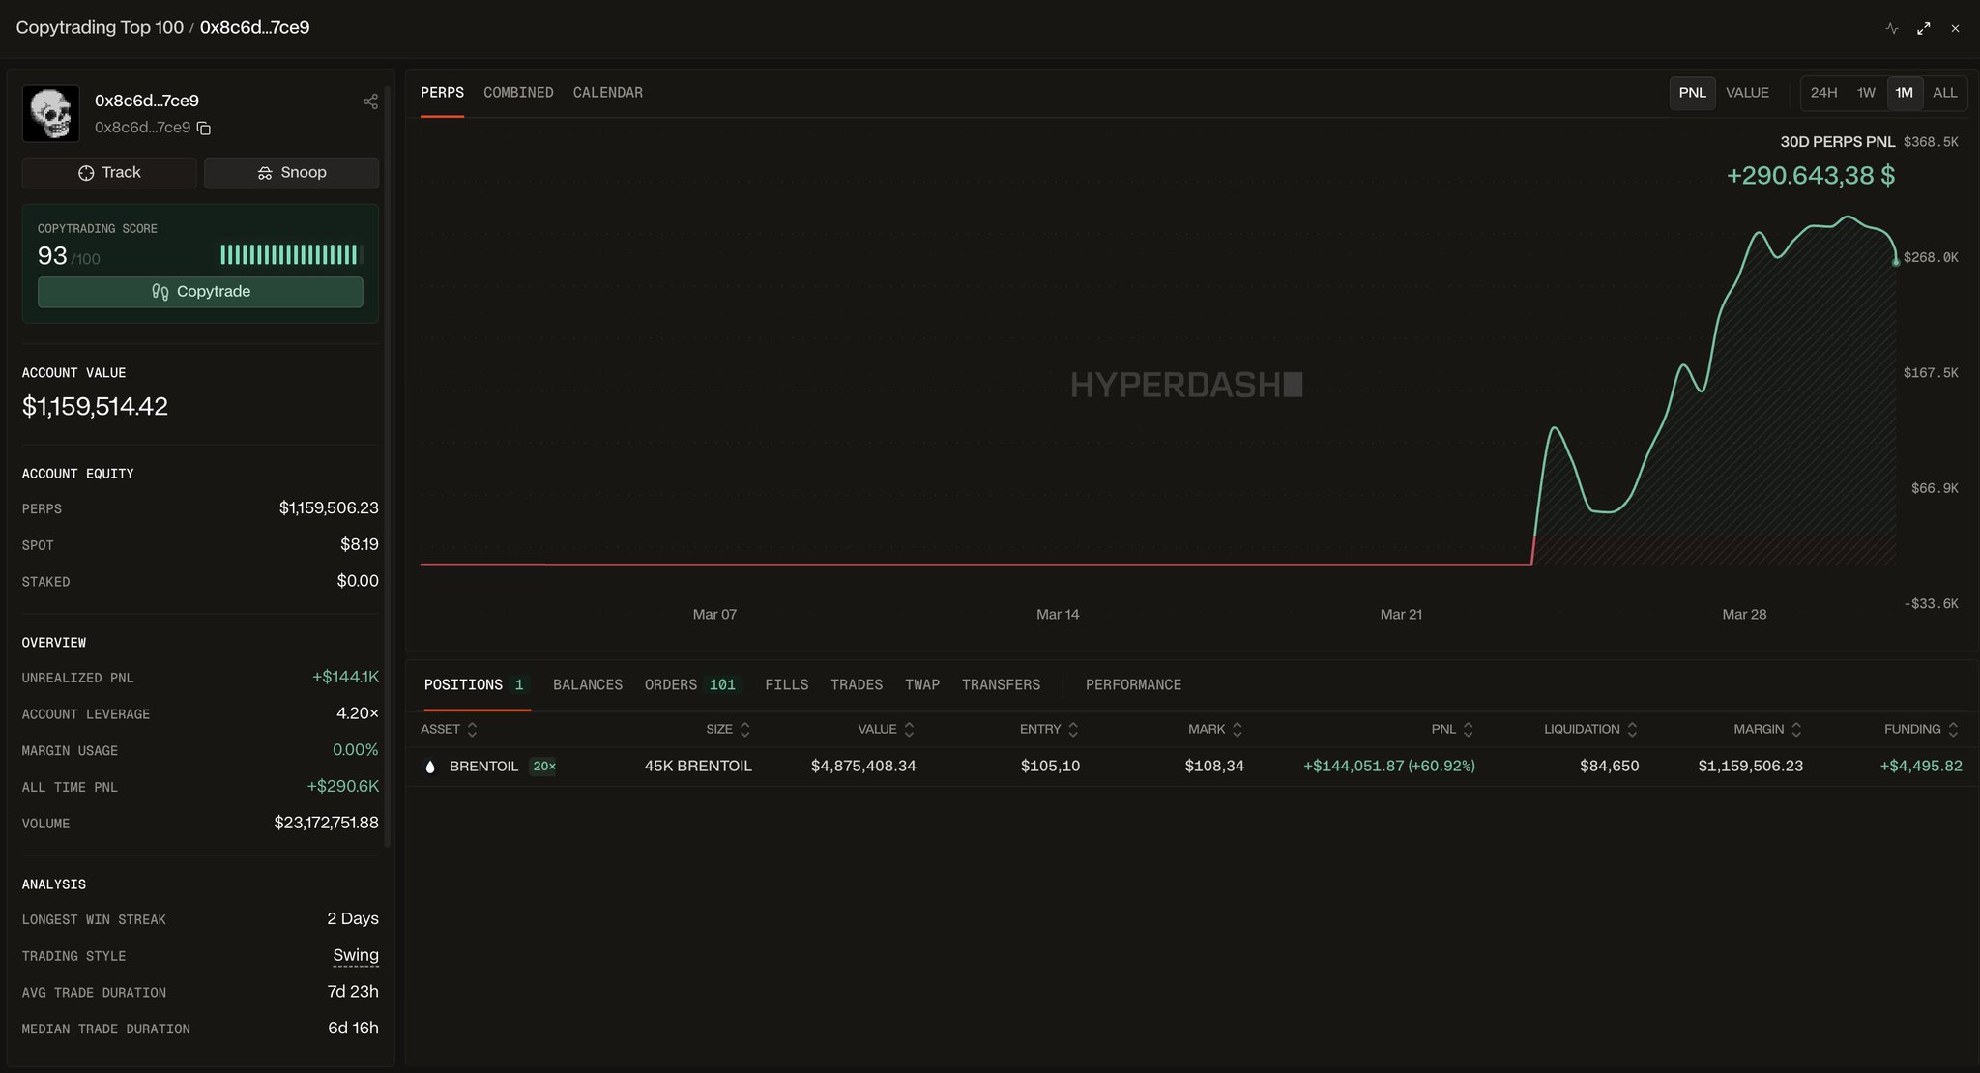The height and width of the screenshot is (1073, 1980).
Task: Select the ALL time range
Action: click(1944, 93)
